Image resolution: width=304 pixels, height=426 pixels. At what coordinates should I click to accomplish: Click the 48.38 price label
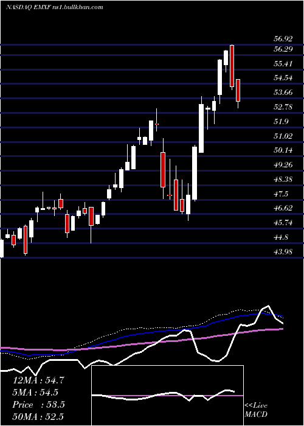[x=283, y=180]
